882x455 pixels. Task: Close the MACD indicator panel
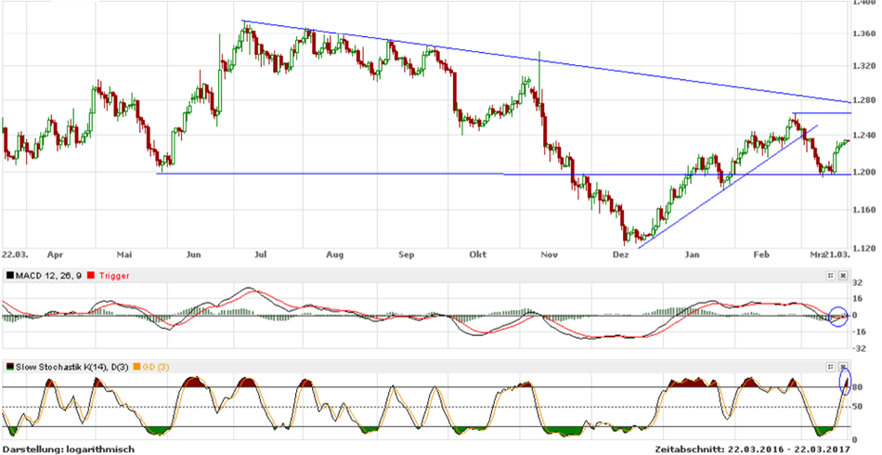[x=843, y=276]
